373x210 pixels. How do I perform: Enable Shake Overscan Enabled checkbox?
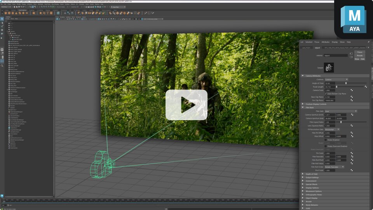(326, 146)
